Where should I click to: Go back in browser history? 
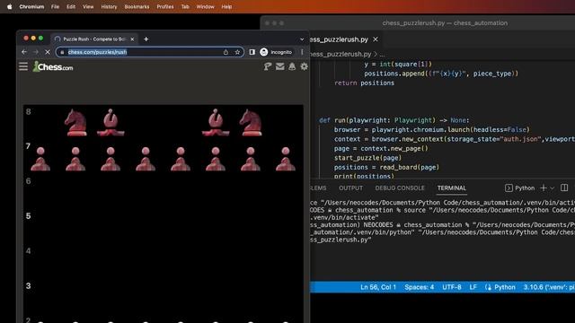24,52
